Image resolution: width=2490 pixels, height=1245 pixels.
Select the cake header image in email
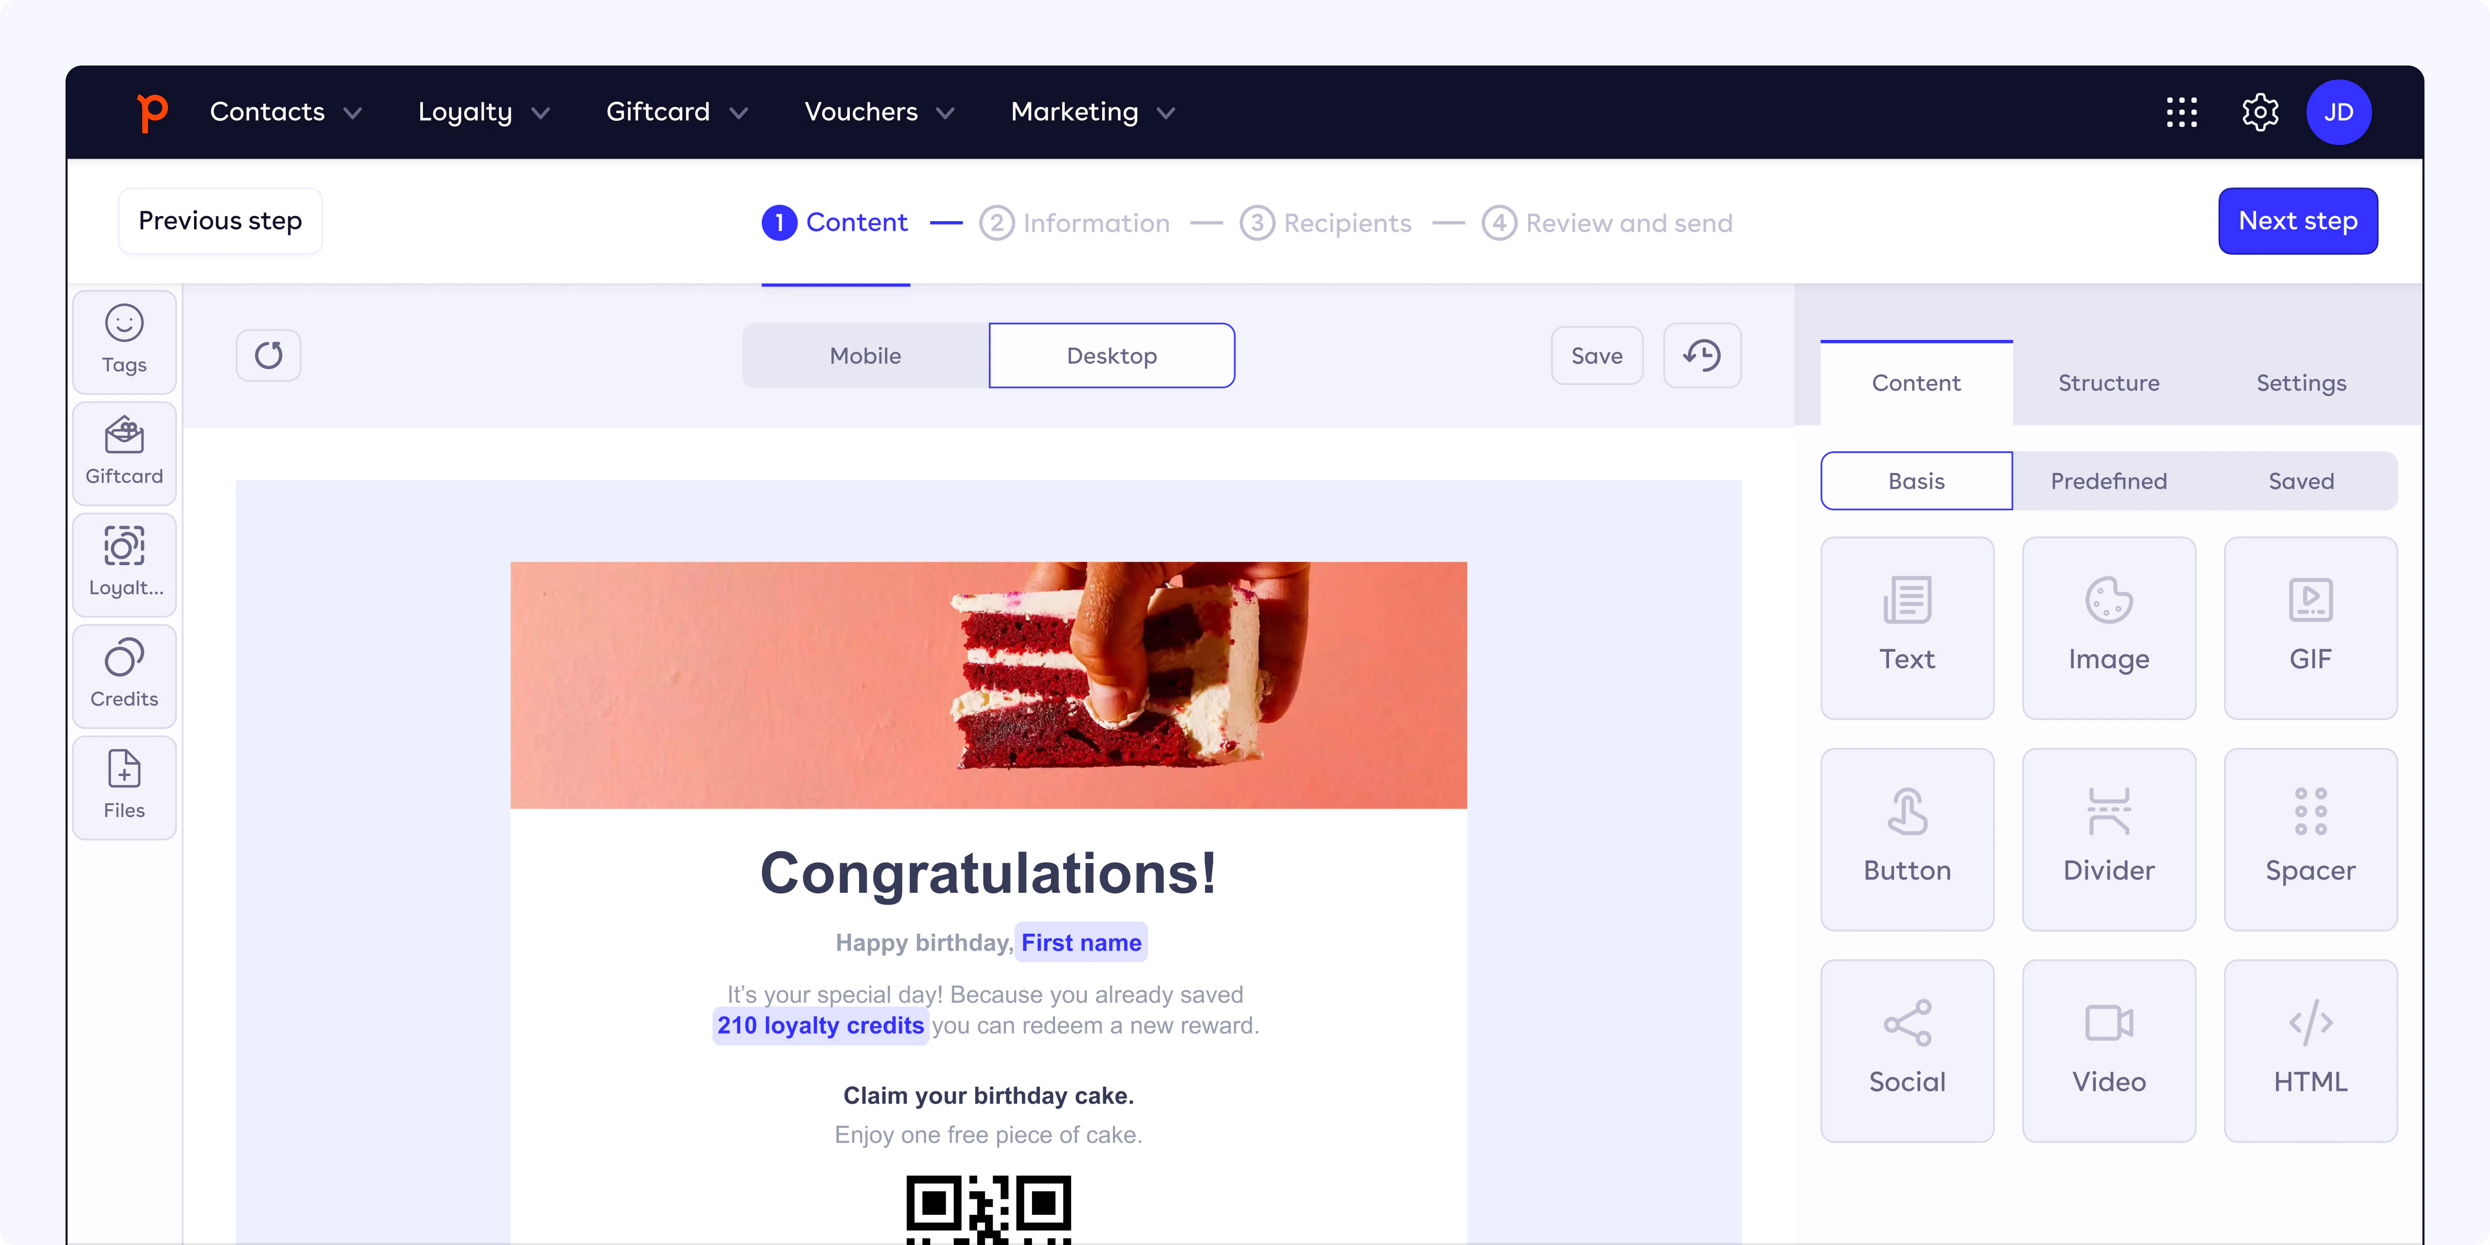coord(987,683)
